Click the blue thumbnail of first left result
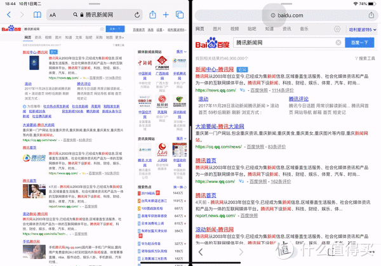The width and height of the screenshot is (381, 266). [34, 63]
